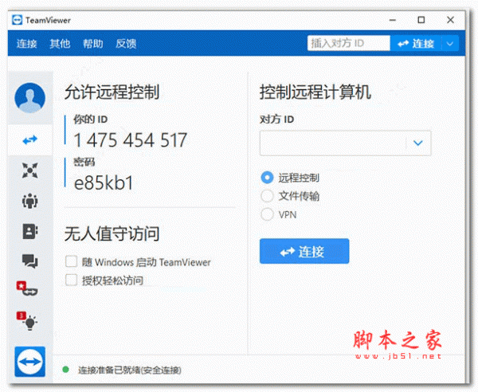This screenshot has width=478, height=392.
Task: Click your ID number 1 475 454 517
Action: pyautogui.click(x=131, y=140)
